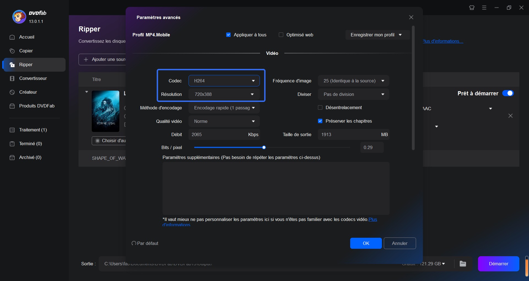Open free space GB dropdown arrow
This screenshot has width=529, height=281.
[x=443, y=264]
